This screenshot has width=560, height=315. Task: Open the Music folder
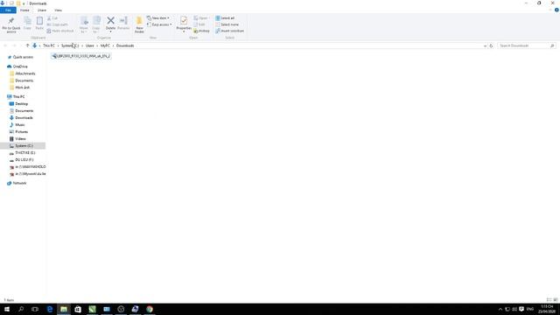coord(19,125)
